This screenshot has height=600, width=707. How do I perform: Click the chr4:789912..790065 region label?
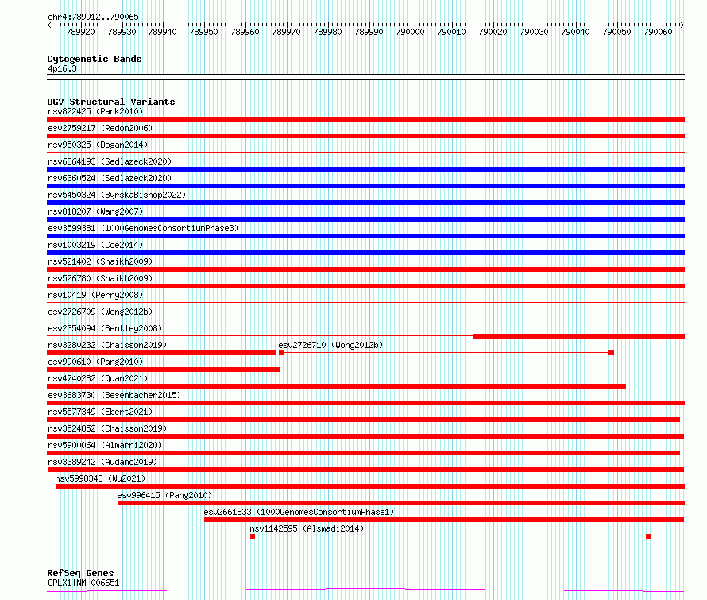[93, 17]
